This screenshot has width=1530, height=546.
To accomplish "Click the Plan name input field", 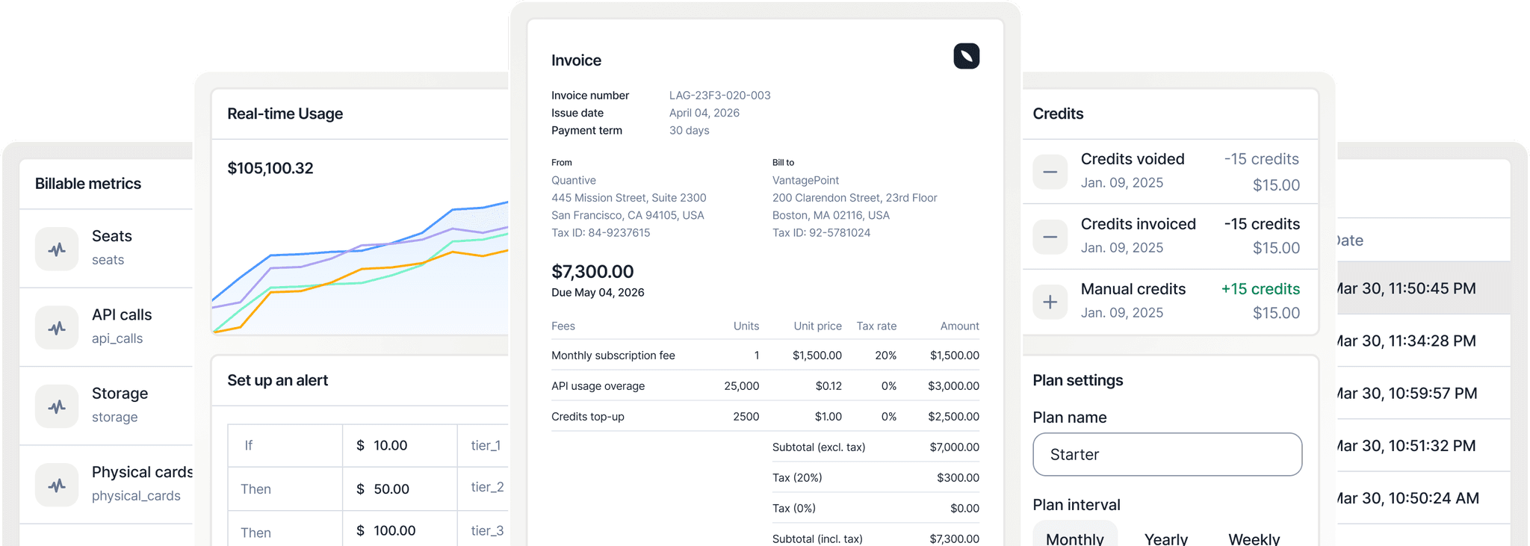I will coord(1167,454).
